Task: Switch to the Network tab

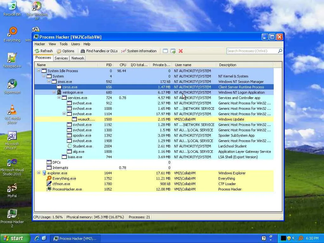Action: tap(78, 58)
